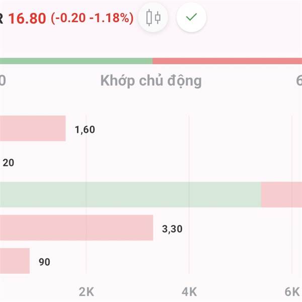Select the pink bar labeled 1,60
Viewport: 302px width, 302px height.
(x=33, y=128)
